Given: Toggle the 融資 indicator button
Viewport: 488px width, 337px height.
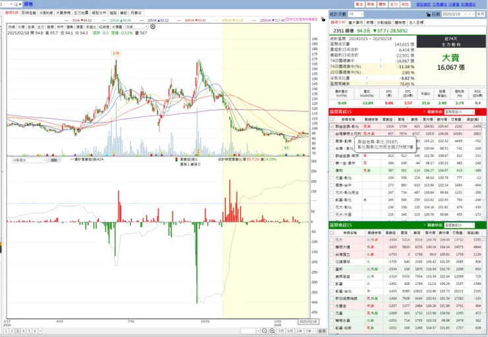Looking at the screenshot, I should [x=50, y=27].
